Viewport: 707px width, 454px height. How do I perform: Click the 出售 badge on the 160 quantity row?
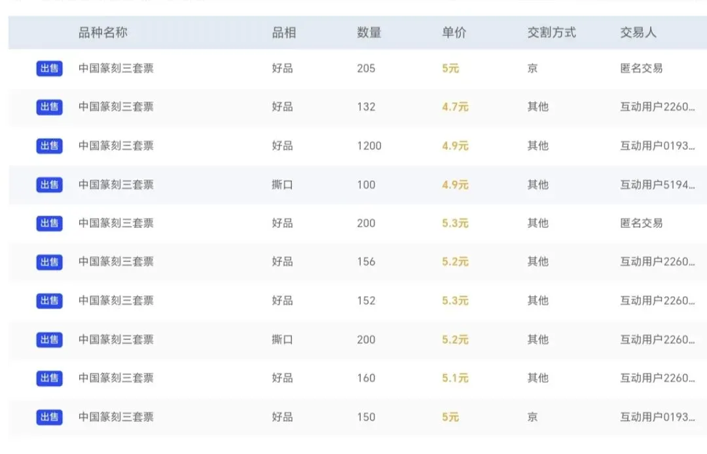point(50,378)
